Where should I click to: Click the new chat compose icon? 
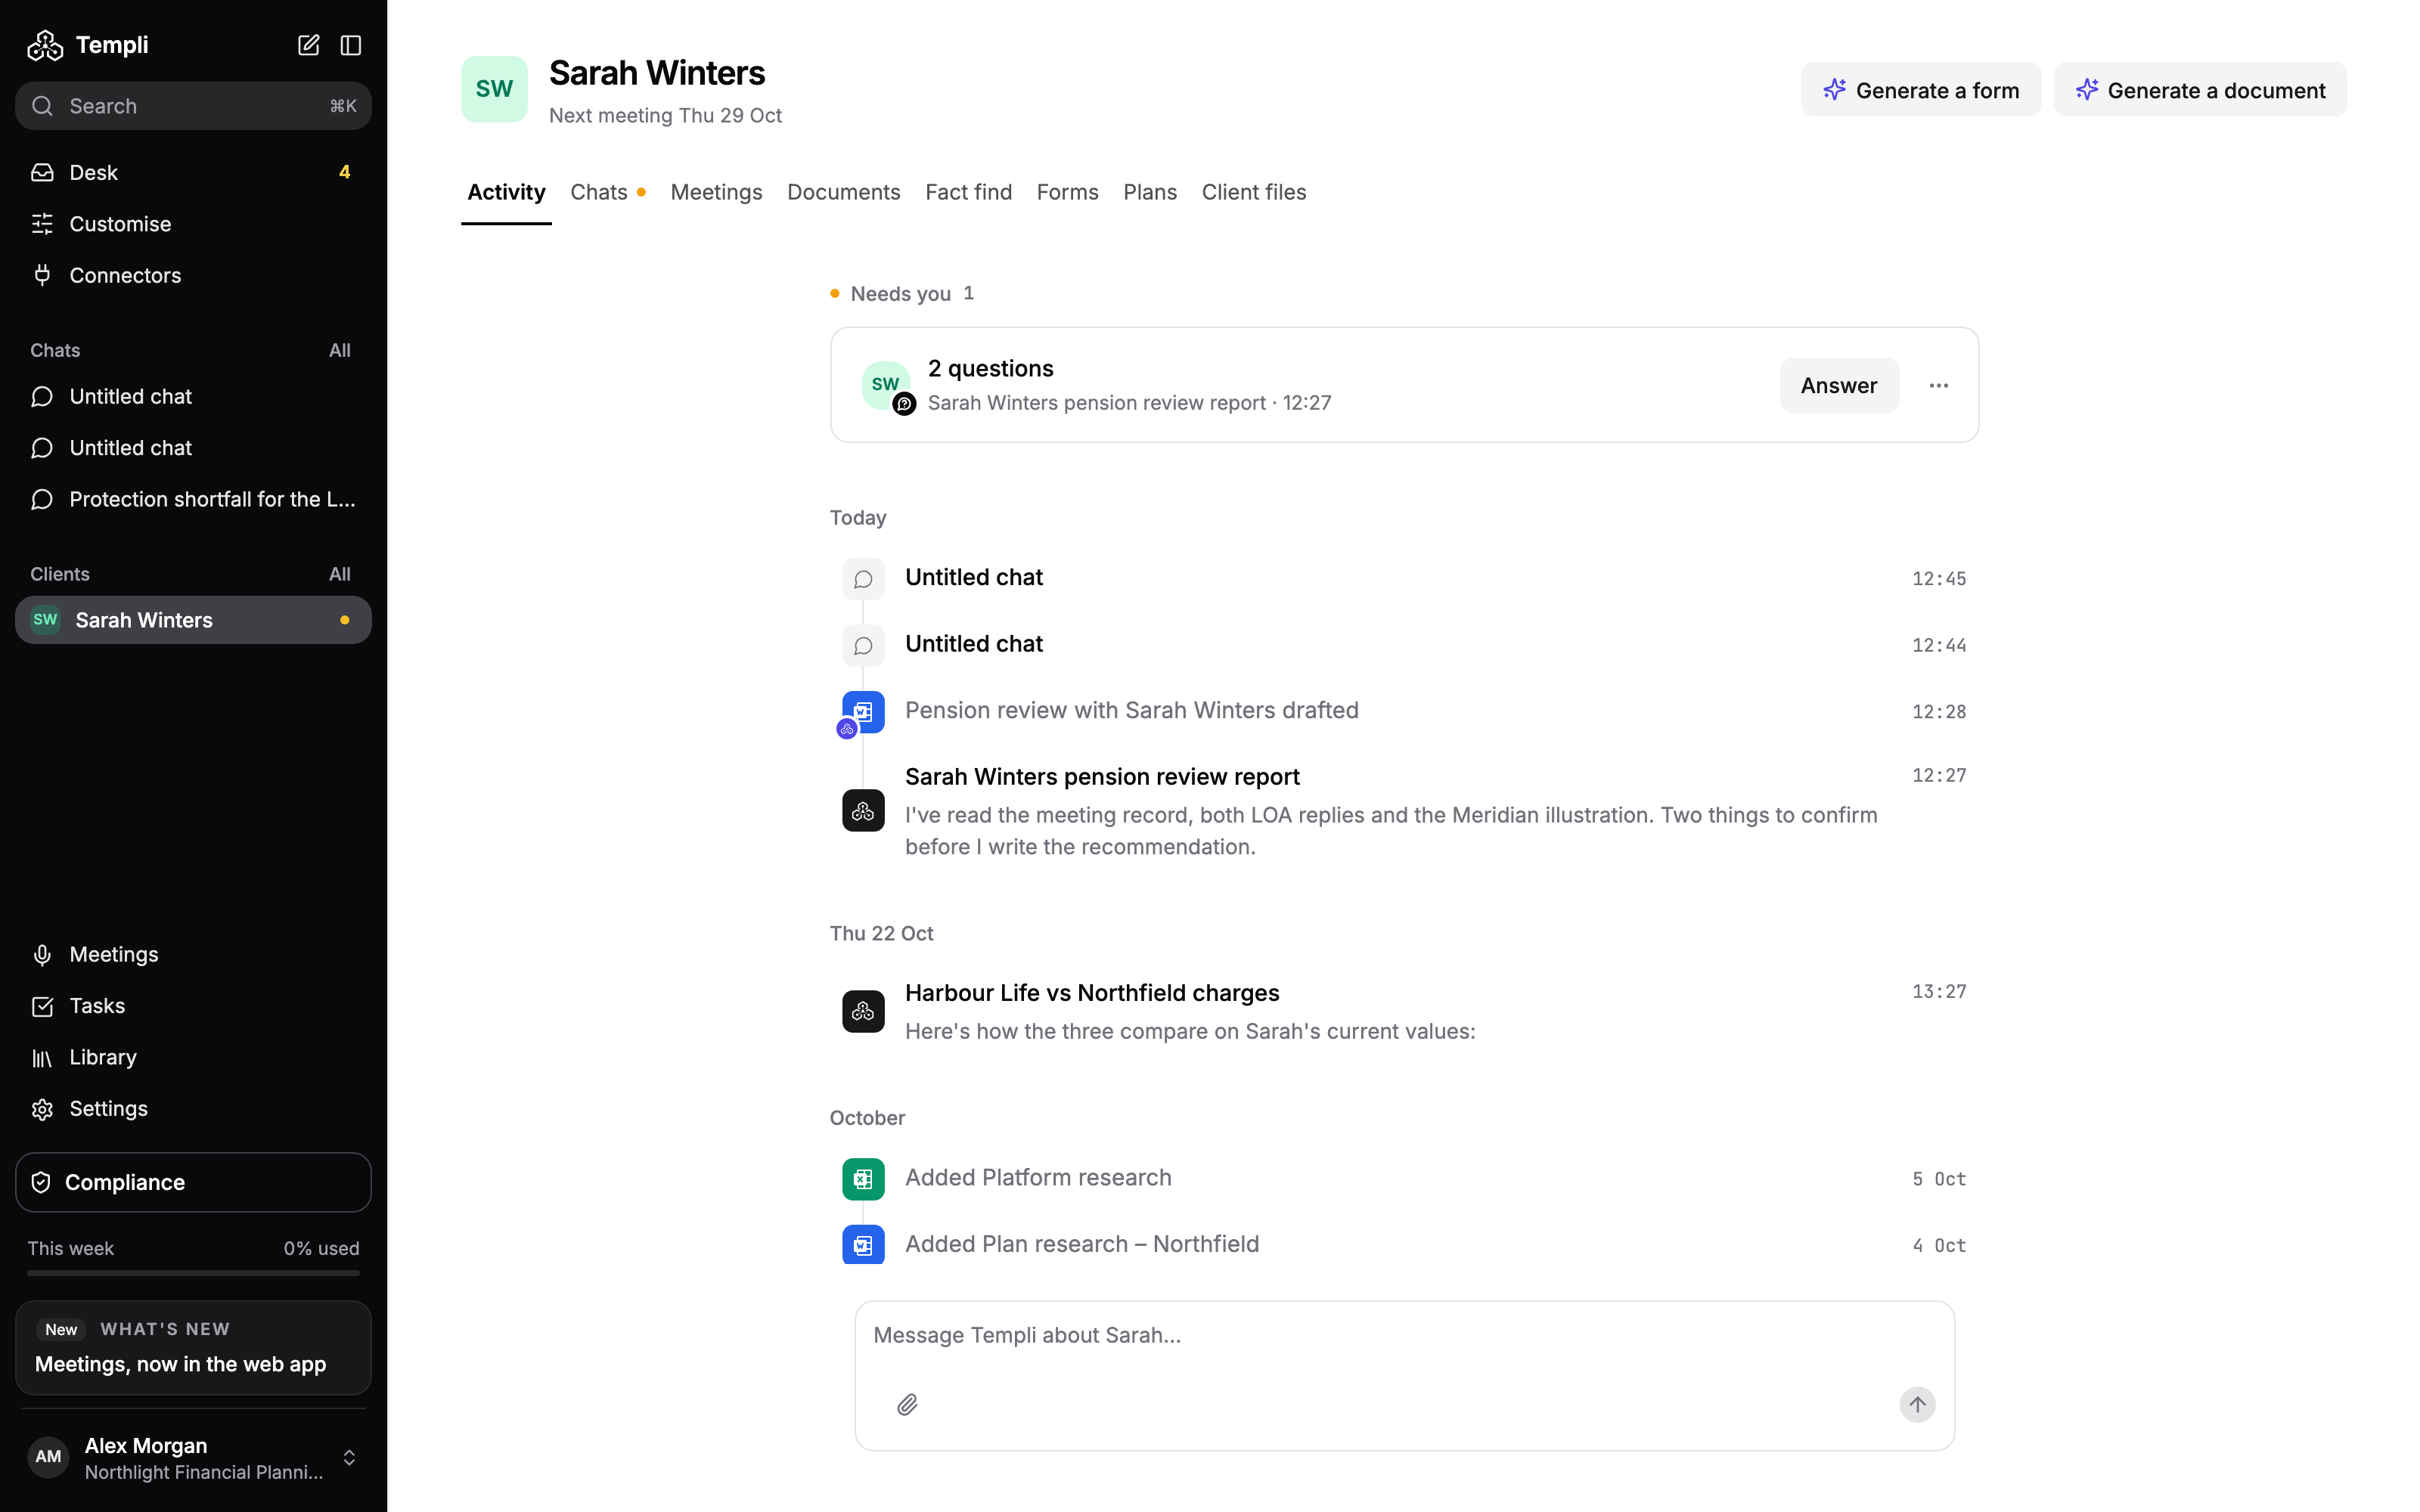point(308,45)
